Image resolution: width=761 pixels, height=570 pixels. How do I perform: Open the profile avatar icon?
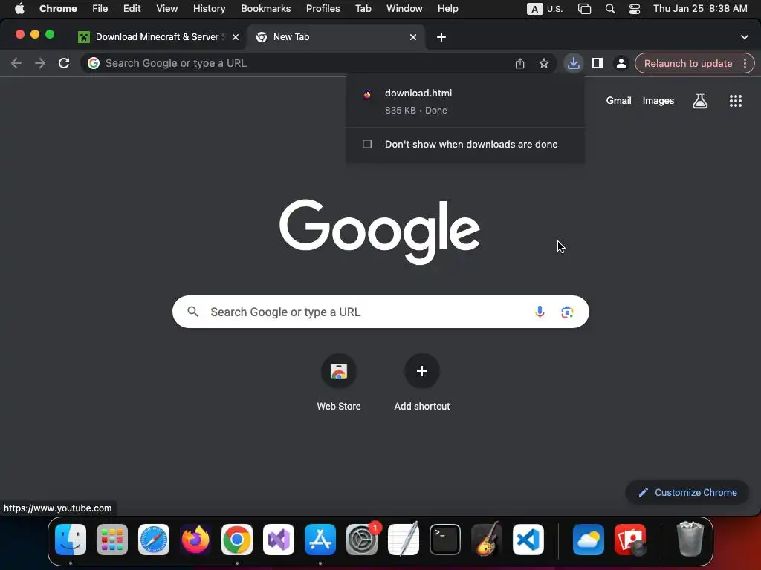(621, 64)
